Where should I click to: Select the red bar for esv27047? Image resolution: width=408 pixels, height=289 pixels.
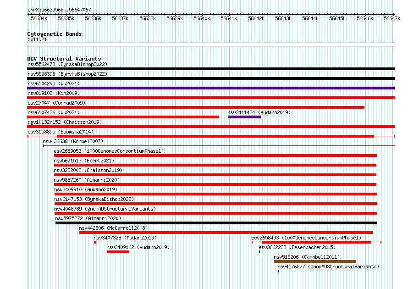coord(196,107)
